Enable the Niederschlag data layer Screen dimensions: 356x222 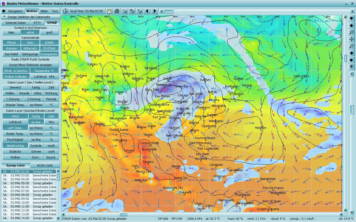[15, 146]
